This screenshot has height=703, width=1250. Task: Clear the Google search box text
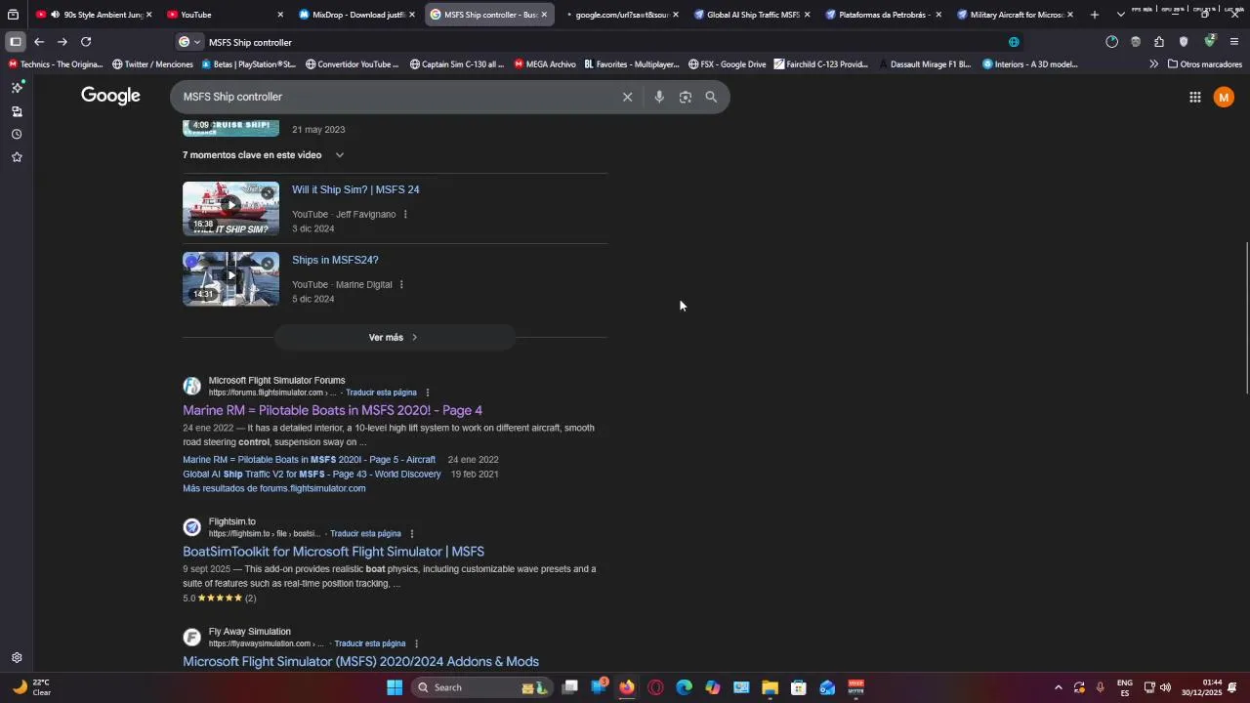[627, 97]
